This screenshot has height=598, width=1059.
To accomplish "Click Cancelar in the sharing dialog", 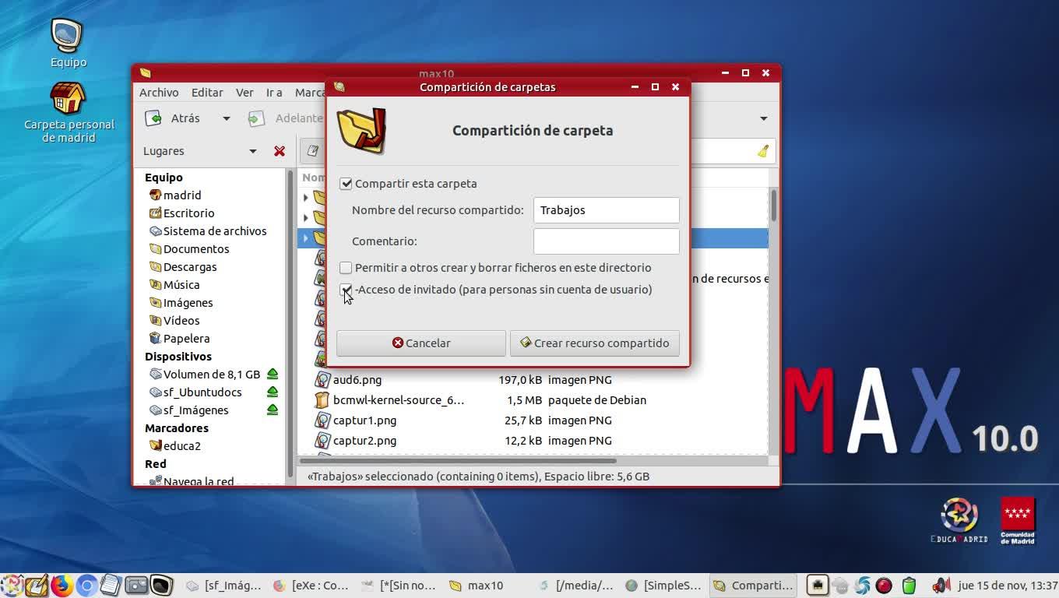I will coord(421,343).
